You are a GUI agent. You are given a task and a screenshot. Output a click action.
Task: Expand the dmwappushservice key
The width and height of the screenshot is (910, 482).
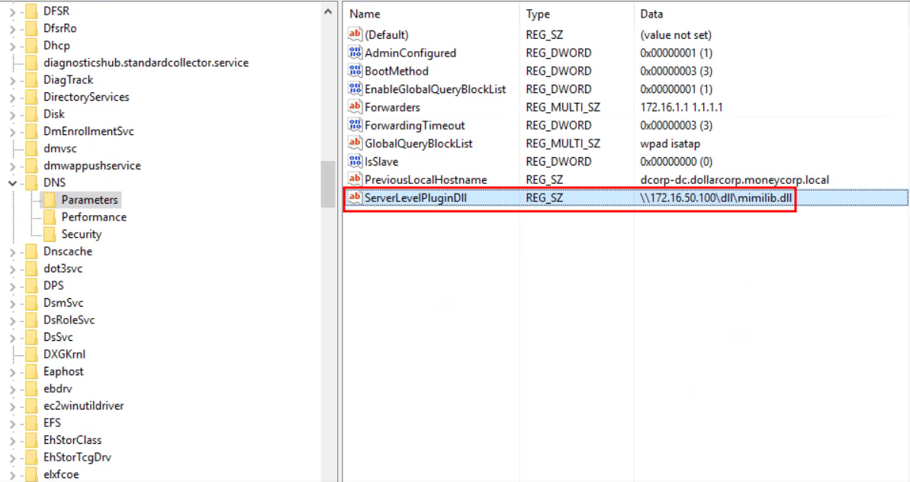tap(12, 165)
